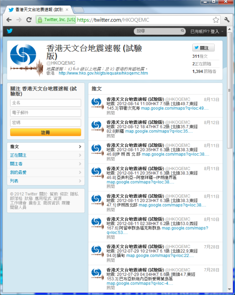The width and height of the screenshot is (235, 295).
Task: Click the 關注 follow button
Action: tap(203, 48)
